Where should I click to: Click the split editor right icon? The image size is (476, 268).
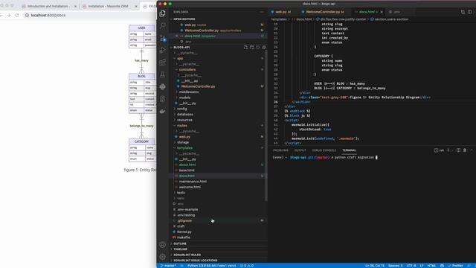tap(469, 12)
